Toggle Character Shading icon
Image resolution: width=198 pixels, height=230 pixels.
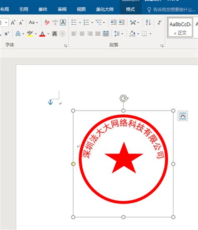click(55, 34)
